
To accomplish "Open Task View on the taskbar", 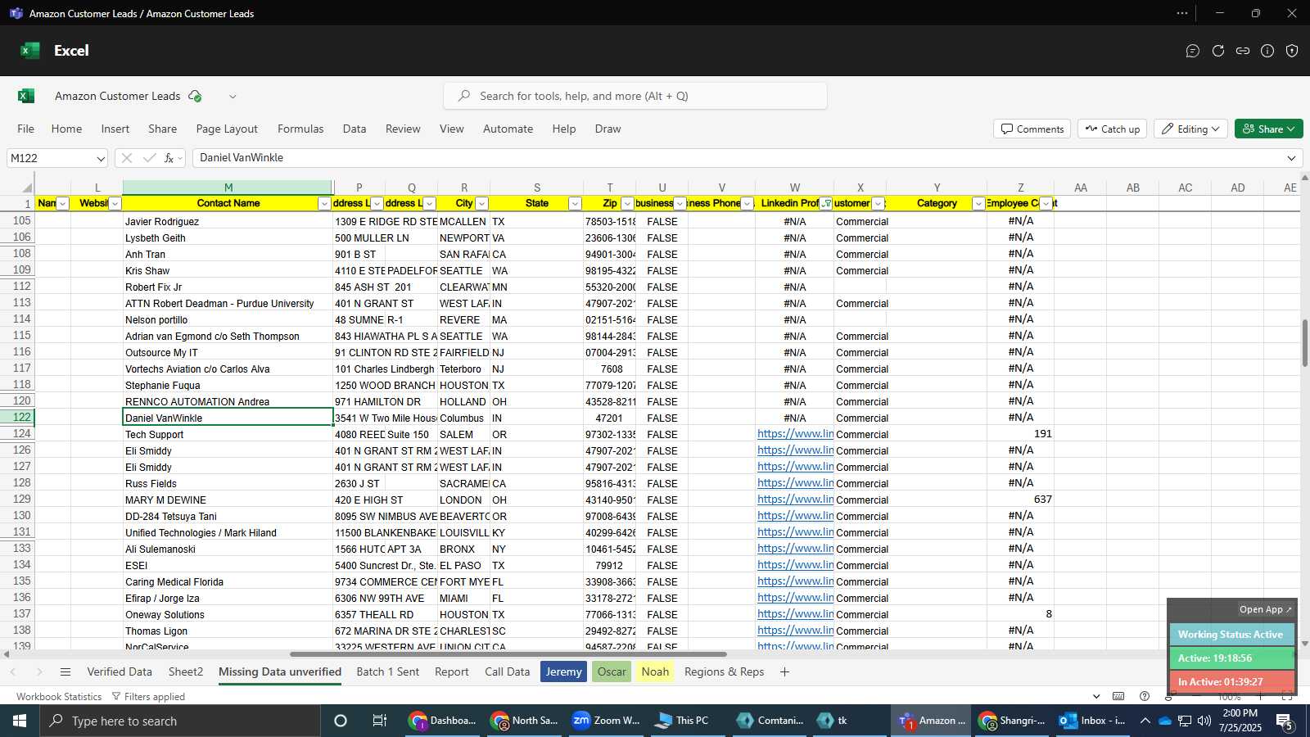I will coord(379,721).
